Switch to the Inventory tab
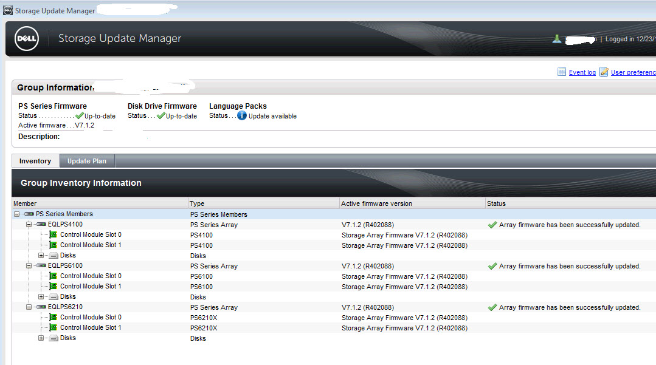This screenshot has width=656, height=365. coord(35,161)
